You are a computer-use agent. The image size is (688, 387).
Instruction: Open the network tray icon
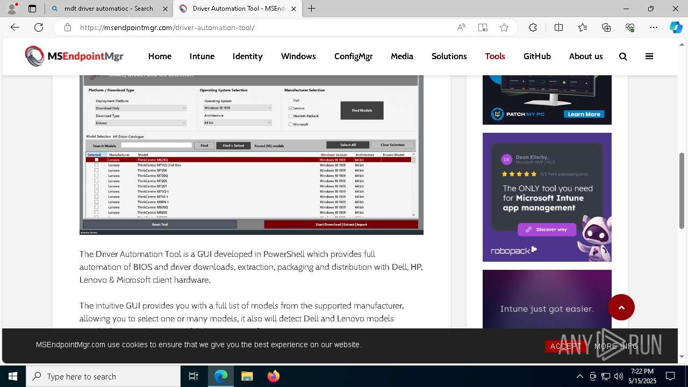point(606,376)
